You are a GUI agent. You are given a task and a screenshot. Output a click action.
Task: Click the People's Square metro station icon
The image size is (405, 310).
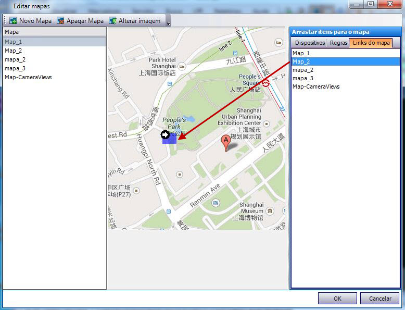tap(266, 83)
